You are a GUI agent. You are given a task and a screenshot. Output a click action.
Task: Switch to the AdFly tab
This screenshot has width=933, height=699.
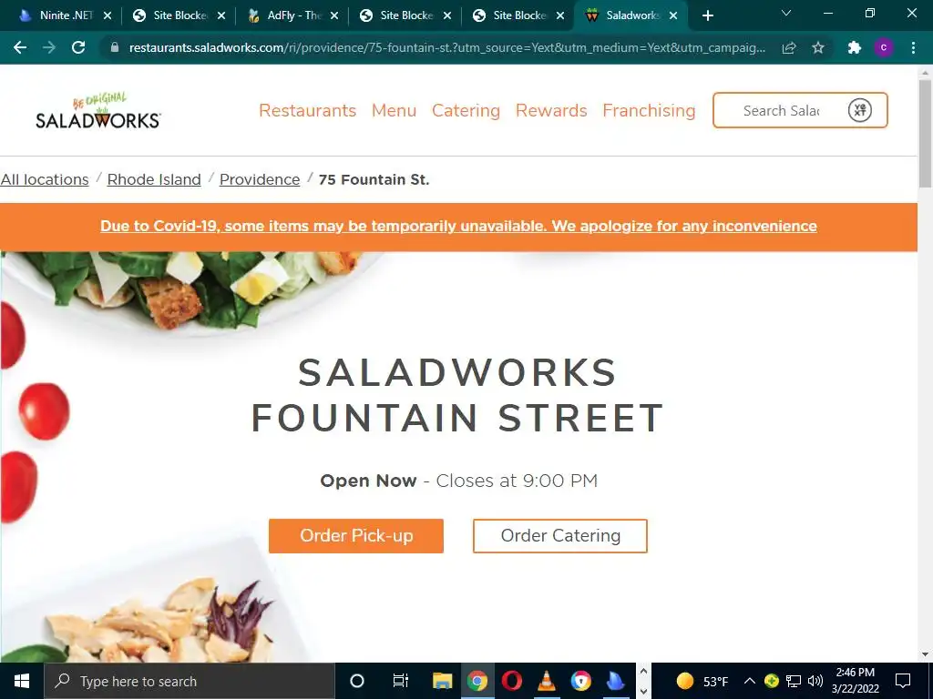click(x=294, y=15)
